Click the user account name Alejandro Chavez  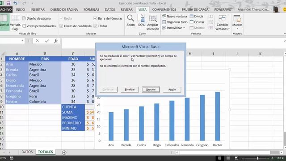coord(253,9)
